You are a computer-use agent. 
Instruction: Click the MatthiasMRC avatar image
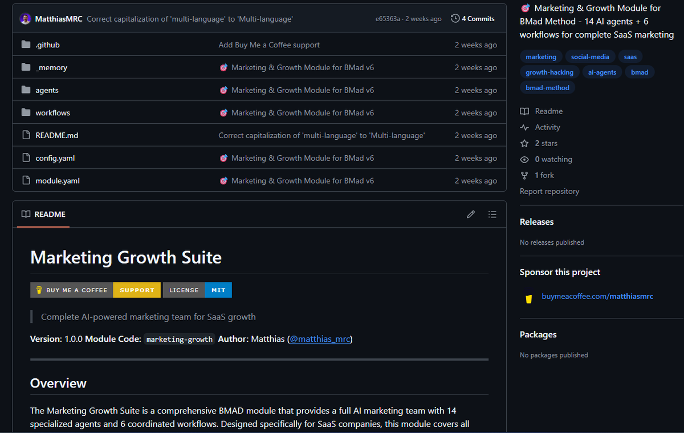[x=26, y=19]
